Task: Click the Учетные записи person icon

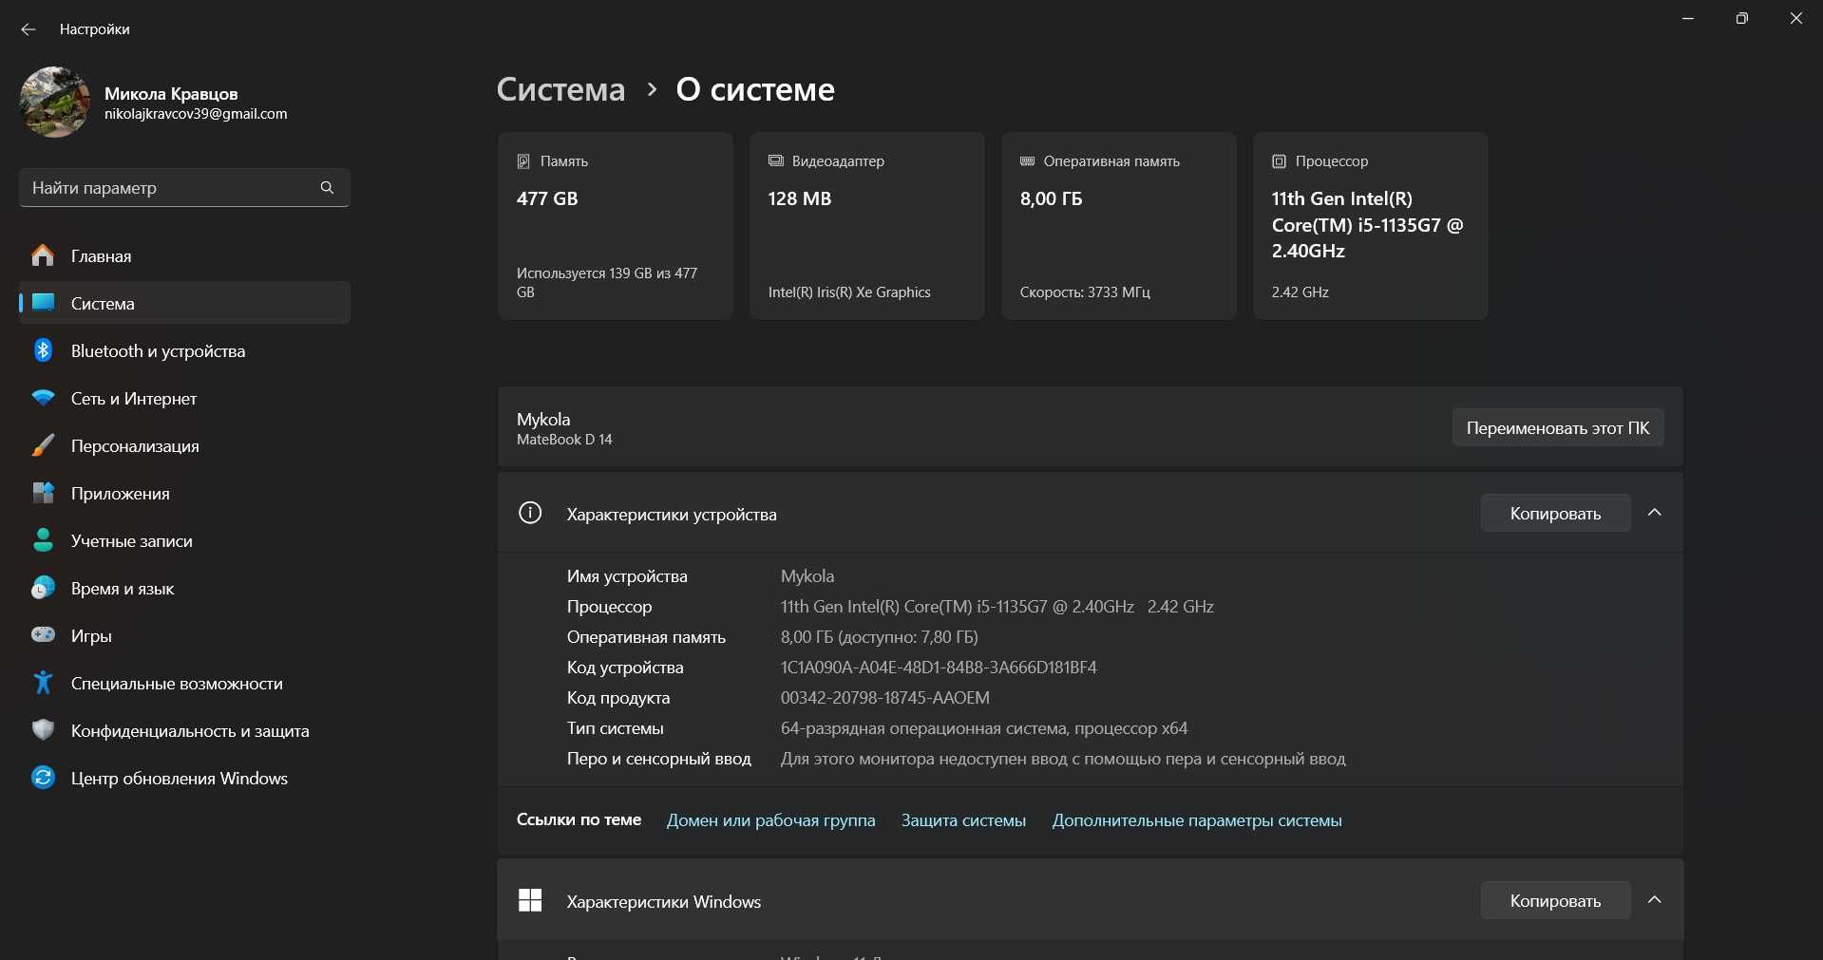Action: [43, 540]
